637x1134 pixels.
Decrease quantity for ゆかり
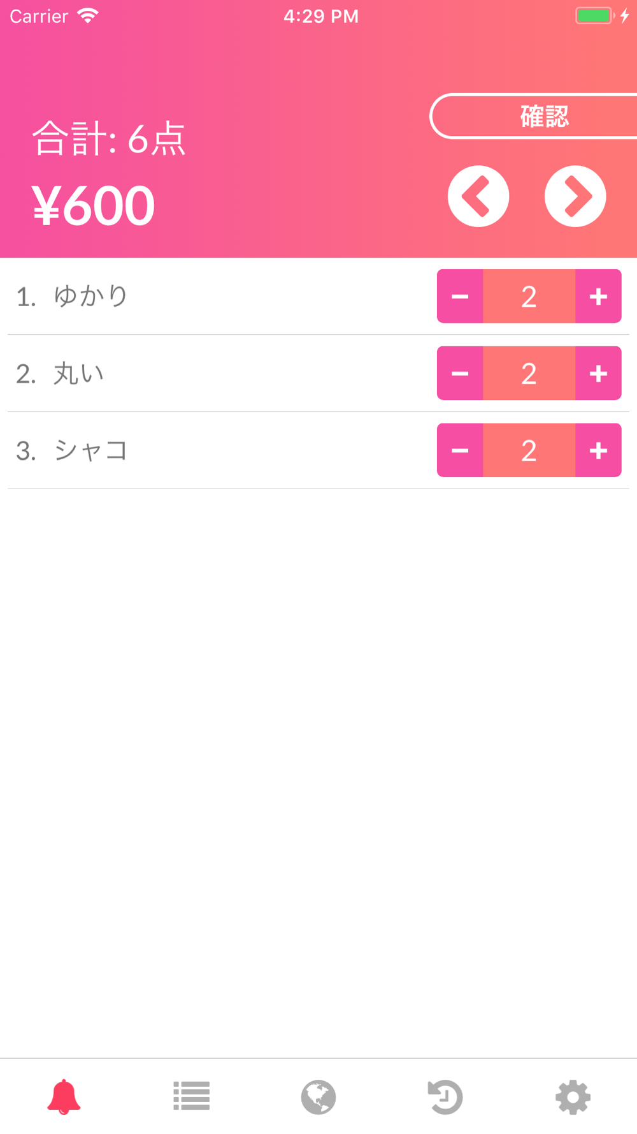[460, 297]
